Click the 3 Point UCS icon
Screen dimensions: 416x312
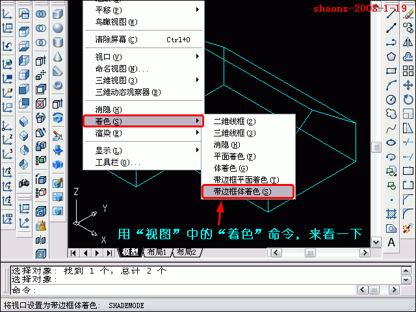7,155
